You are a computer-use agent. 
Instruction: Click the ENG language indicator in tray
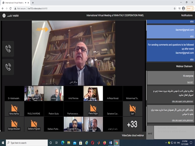point(178,143)
